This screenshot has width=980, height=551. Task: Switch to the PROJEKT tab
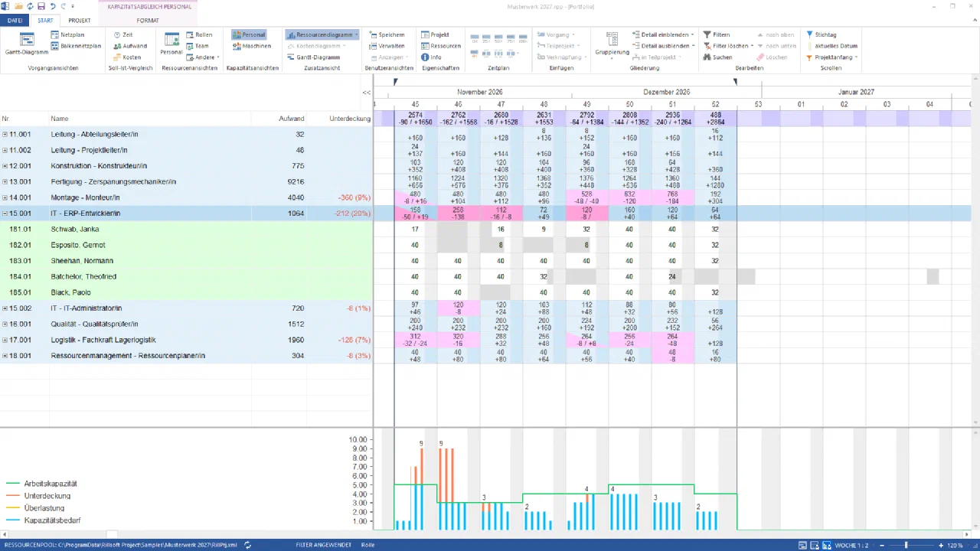[80, 21]
